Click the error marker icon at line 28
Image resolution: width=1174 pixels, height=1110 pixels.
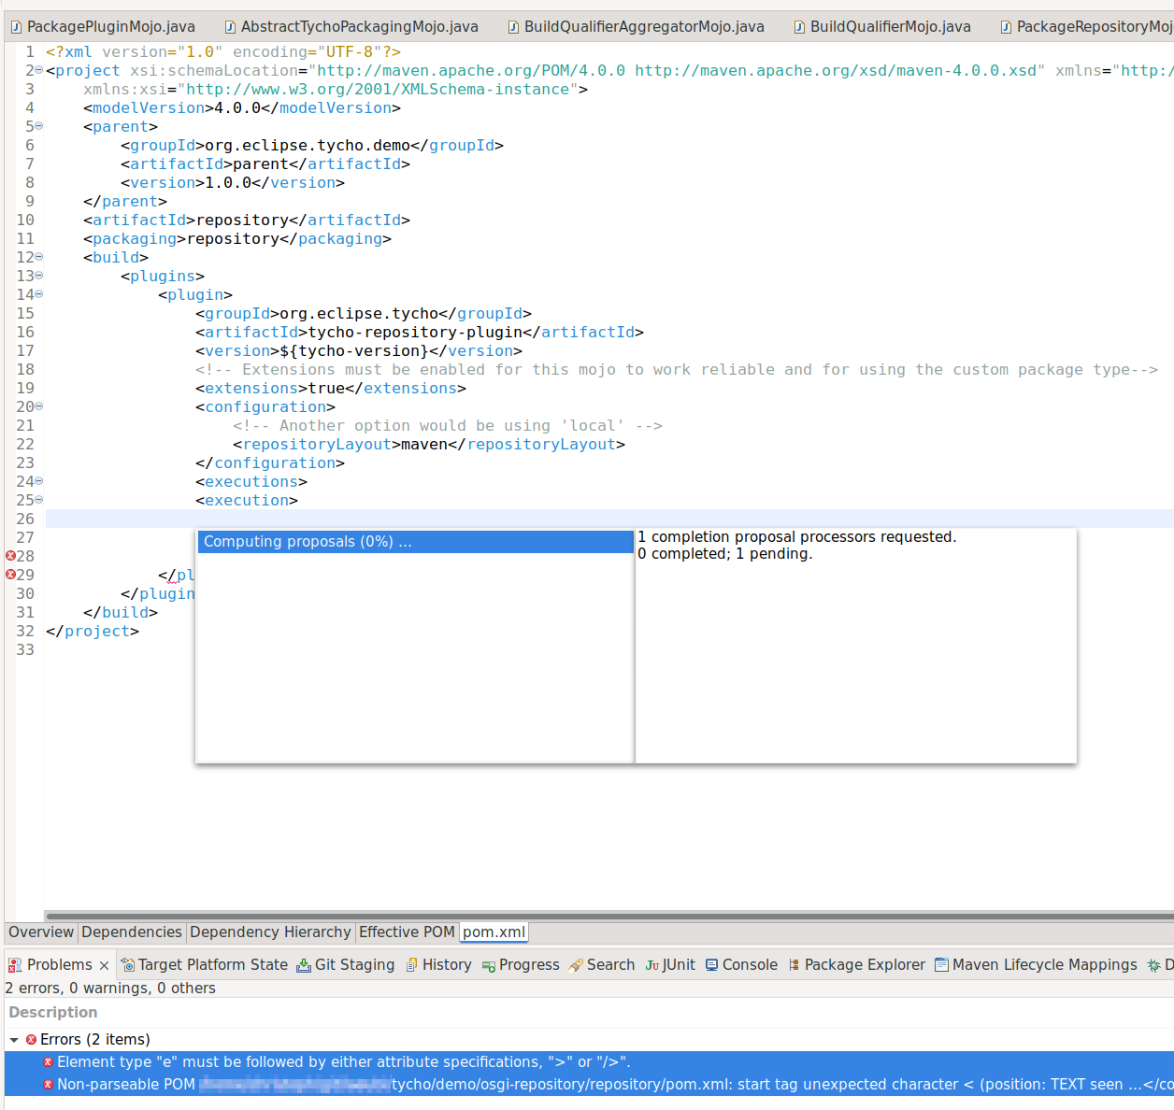tap(8, 556)
